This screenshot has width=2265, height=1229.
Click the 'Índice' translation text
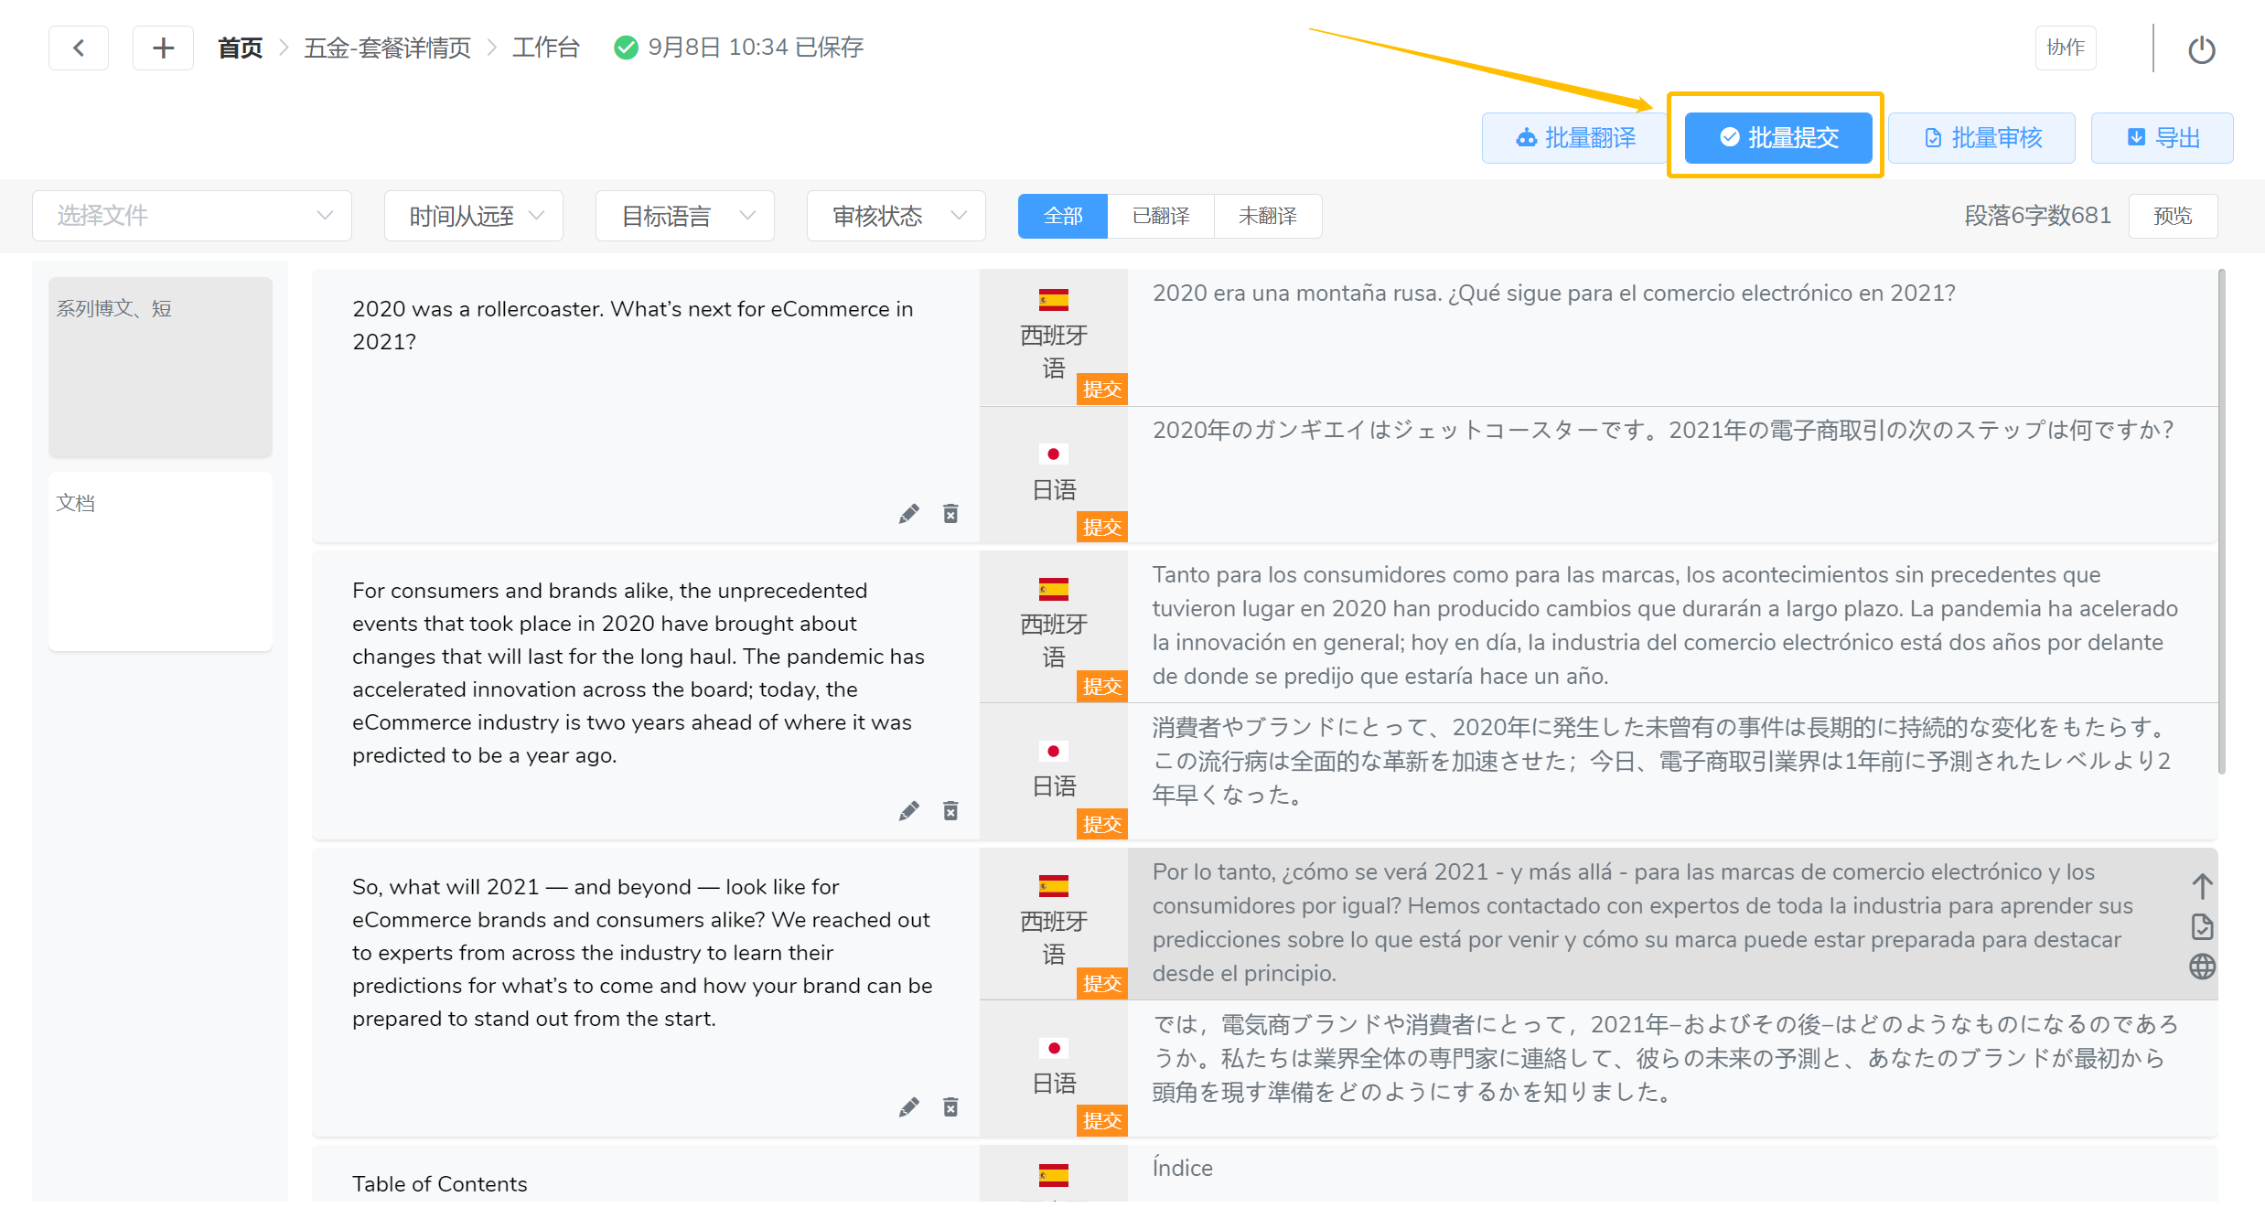coord(1182,1168)
